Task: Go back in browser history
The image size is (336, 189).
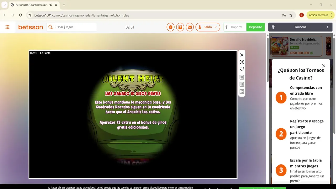Action: 5,15
